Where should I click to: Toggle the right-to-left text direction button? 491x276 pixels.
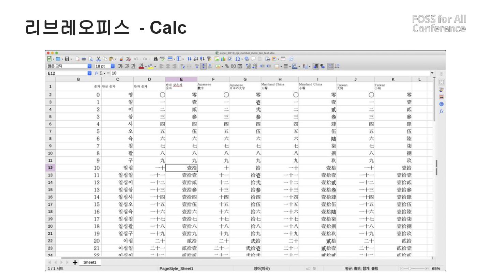323,66
